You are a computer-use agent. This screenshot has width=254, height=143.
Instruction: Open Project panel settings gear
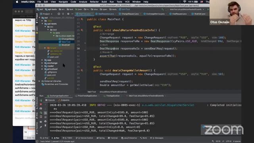pyautogui.click(x=68, y=14)
